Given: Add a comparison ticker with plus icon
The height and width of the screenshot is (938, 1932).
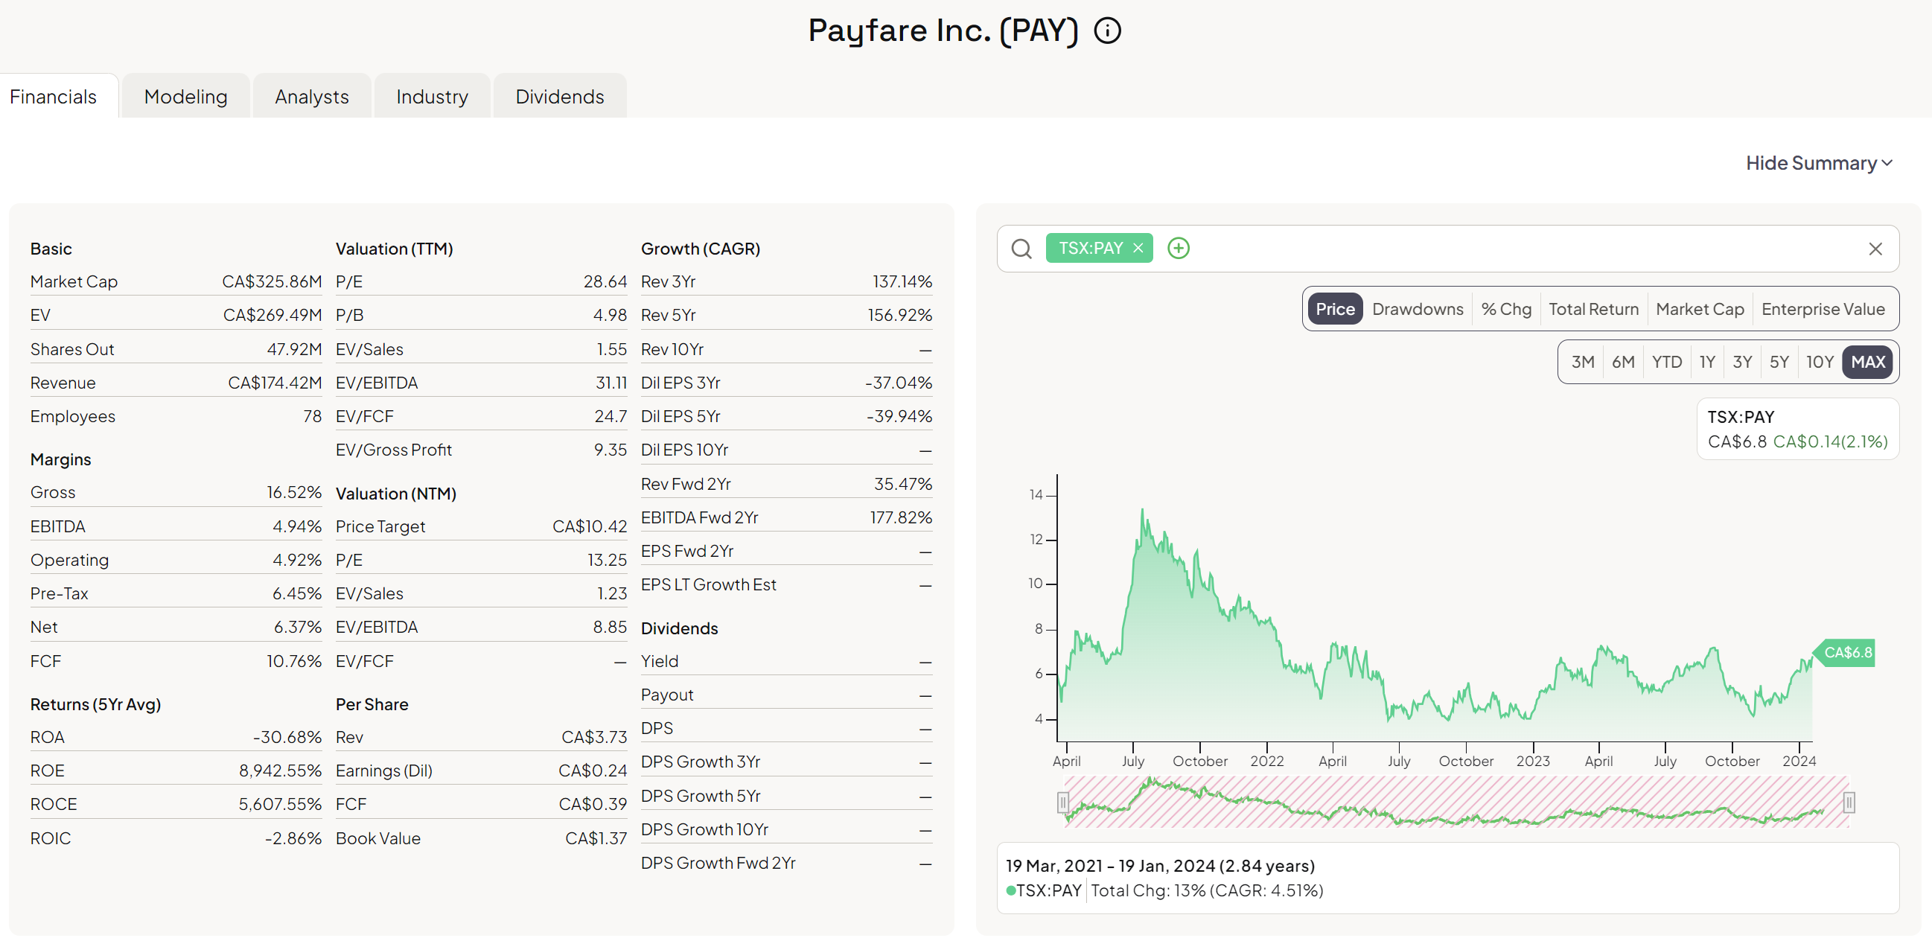Looking at the screenshot, I should pos(1179,248).
